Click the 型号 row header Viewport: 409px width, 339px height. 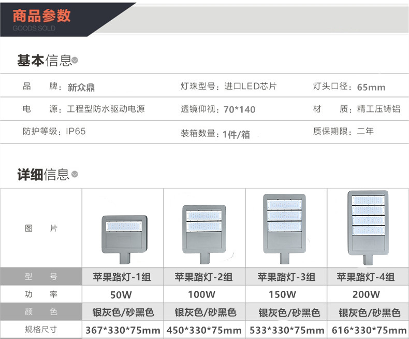(x=41, y=276)
